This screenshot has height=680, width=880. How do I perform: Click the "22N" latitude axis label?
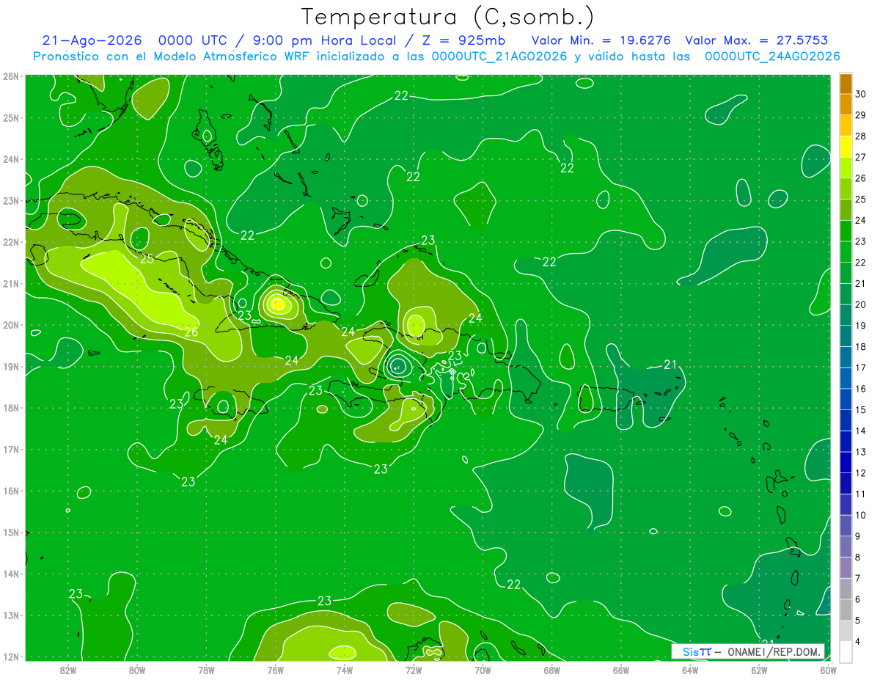pos(12,242)
